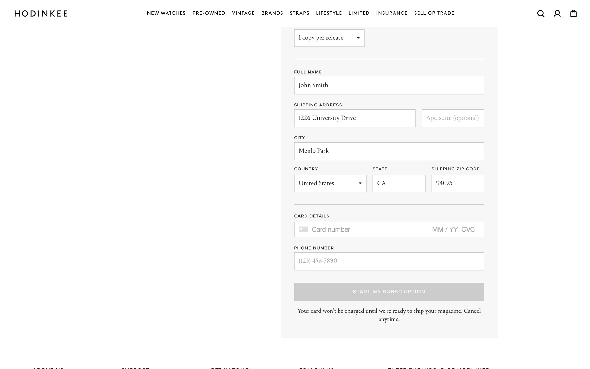Screen dimensions: 590x369
Task: Click the account profile icon
Action: click(557, 14)
